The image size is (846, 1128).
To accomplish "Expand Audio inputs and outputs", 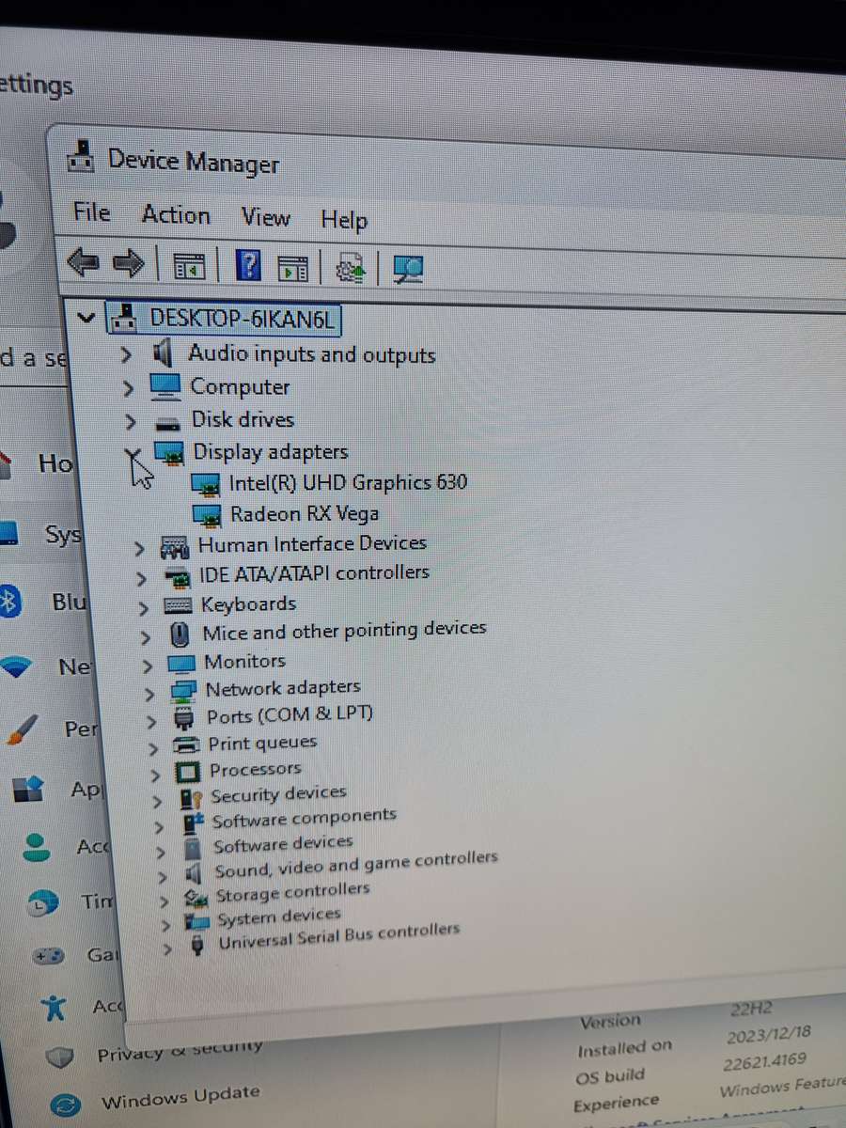I will [127, 356].
